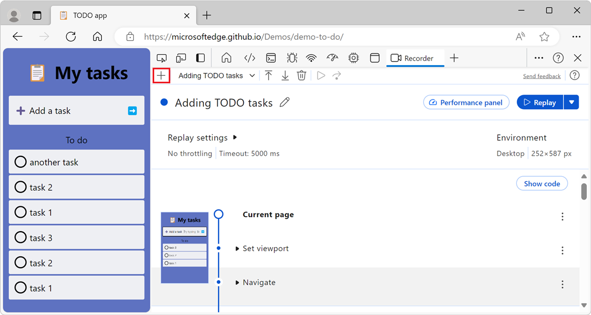Screen dimensions: 591x315
Task: Open the Console tool icon
Action: coord(271,58)
